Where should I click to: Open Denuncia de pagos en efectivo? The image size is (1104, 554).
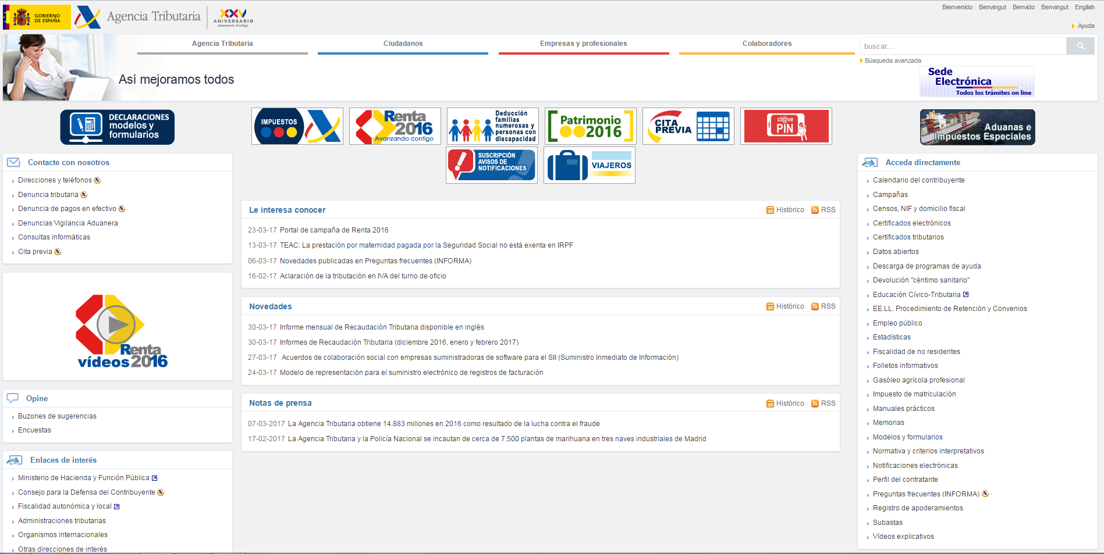click(67, 209)
